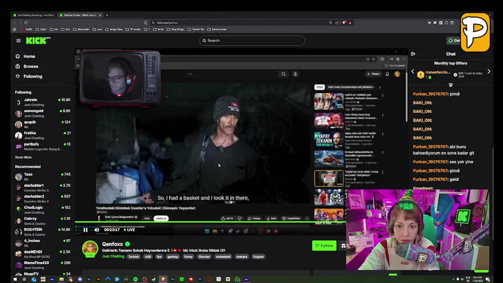Open the gift subs icon
503x283 pixels.
[x=343, y=246]
